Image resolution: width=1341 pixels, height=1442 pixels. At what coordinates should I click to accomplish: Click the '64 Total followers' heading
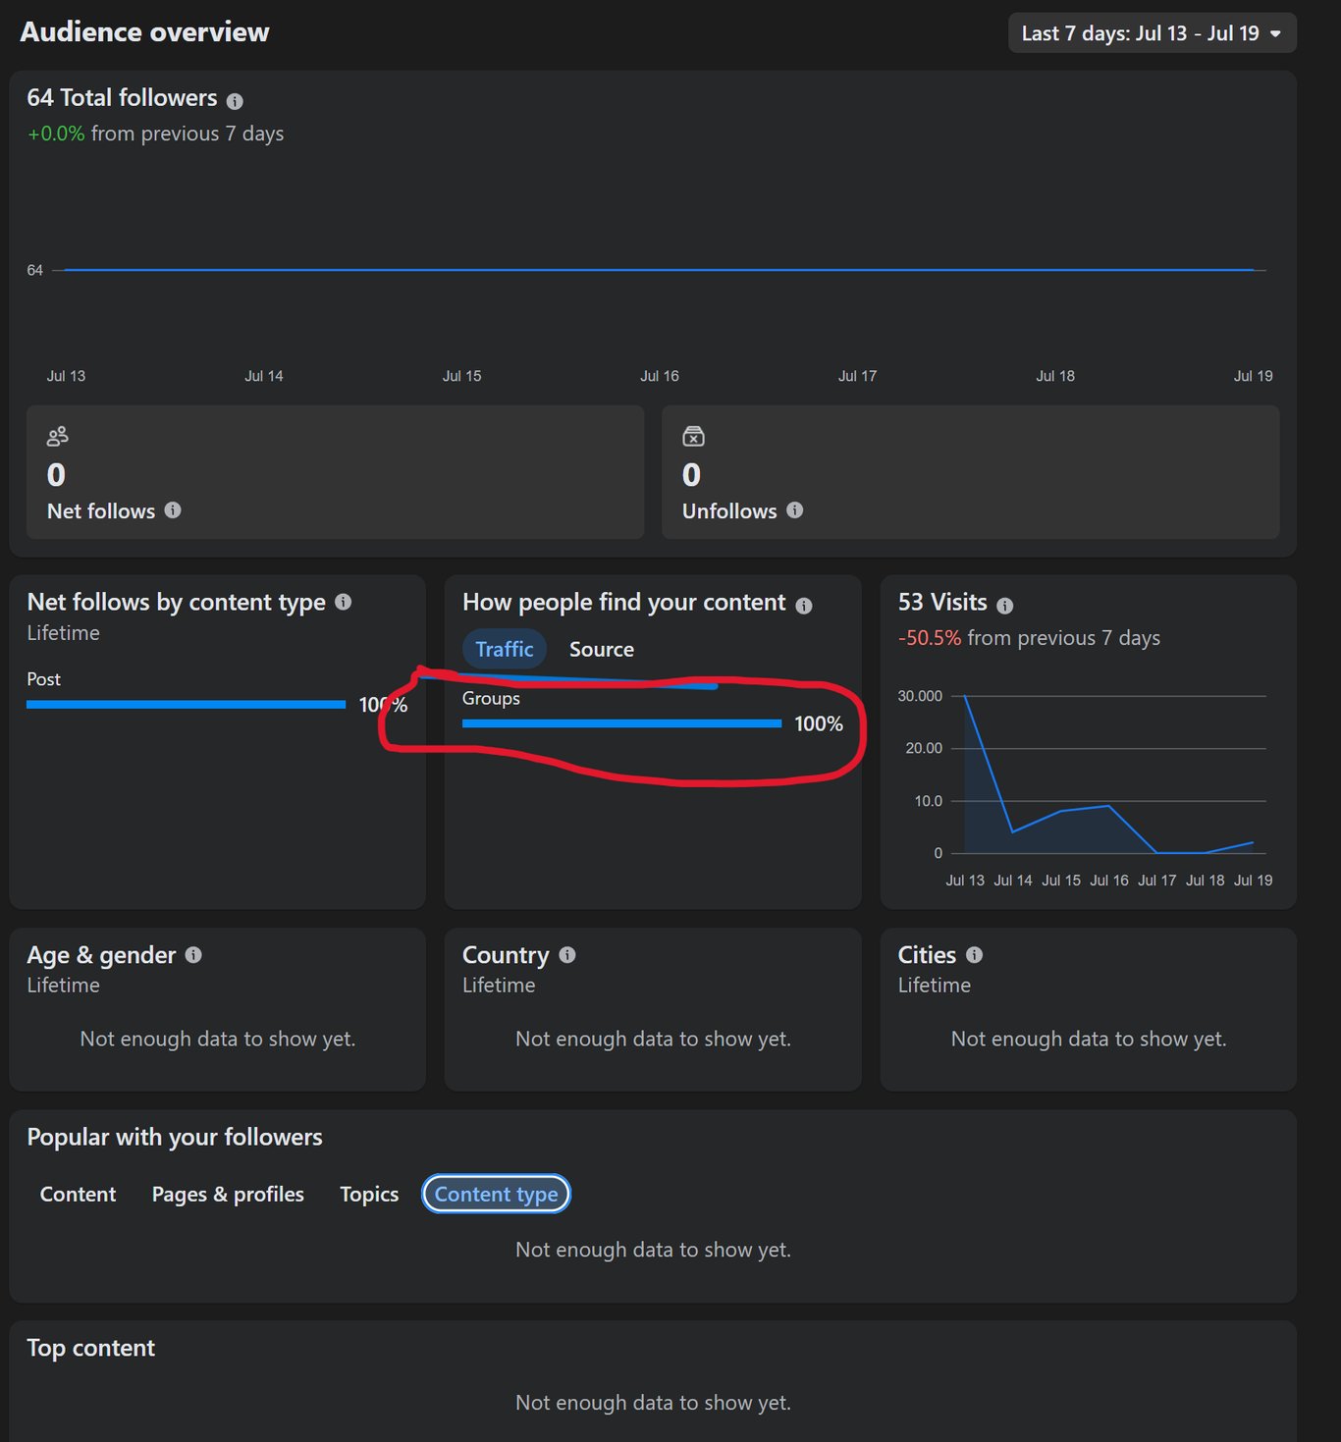pos(122,98)
